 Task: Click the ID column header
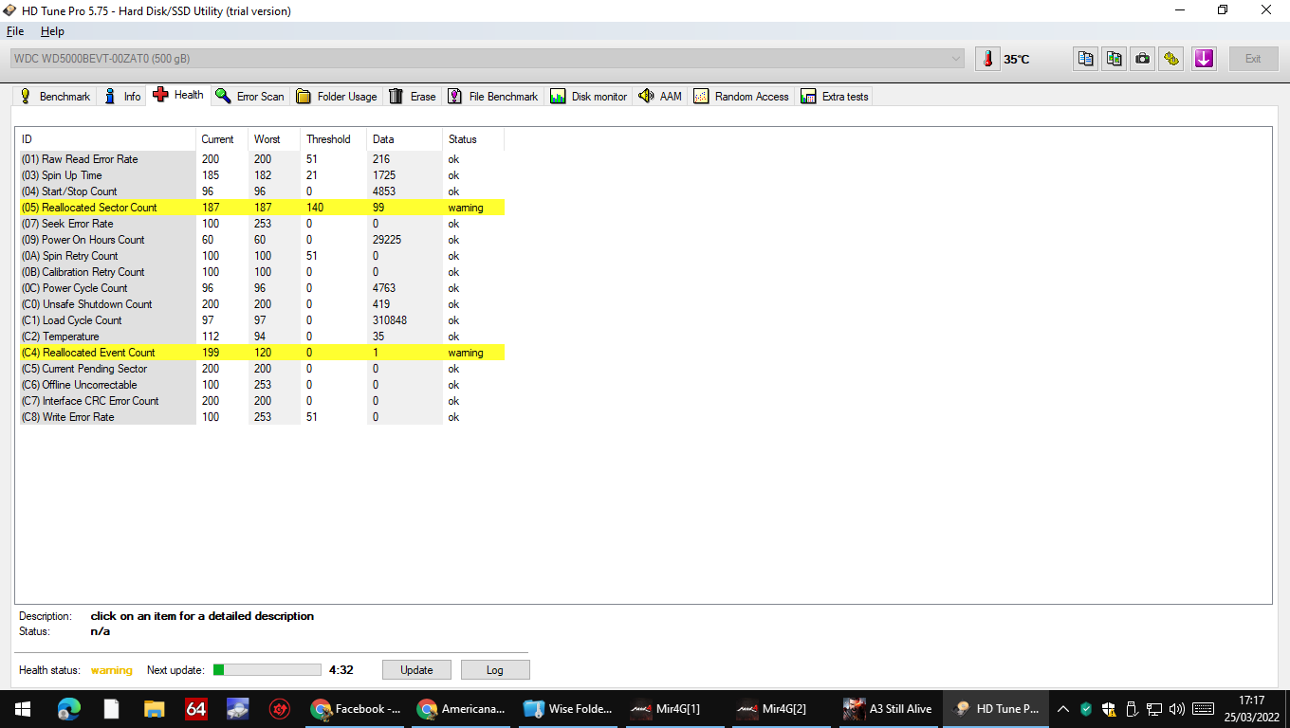point(107,139)
